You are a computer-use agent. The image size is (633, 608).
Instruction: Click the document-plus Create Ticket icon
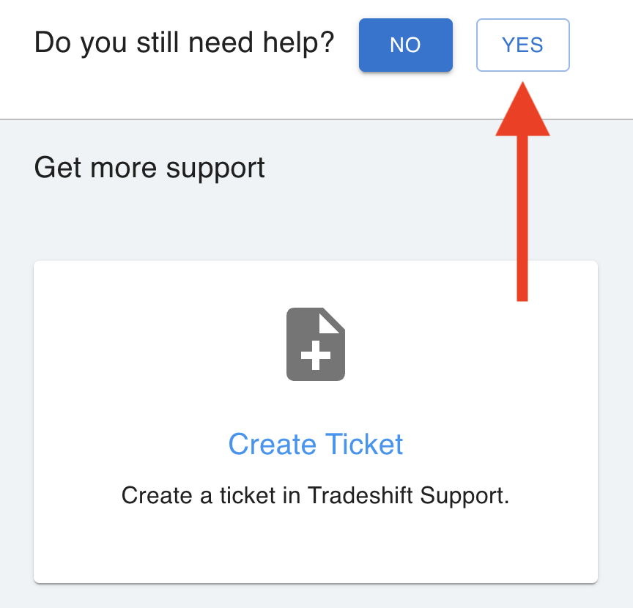316,344
